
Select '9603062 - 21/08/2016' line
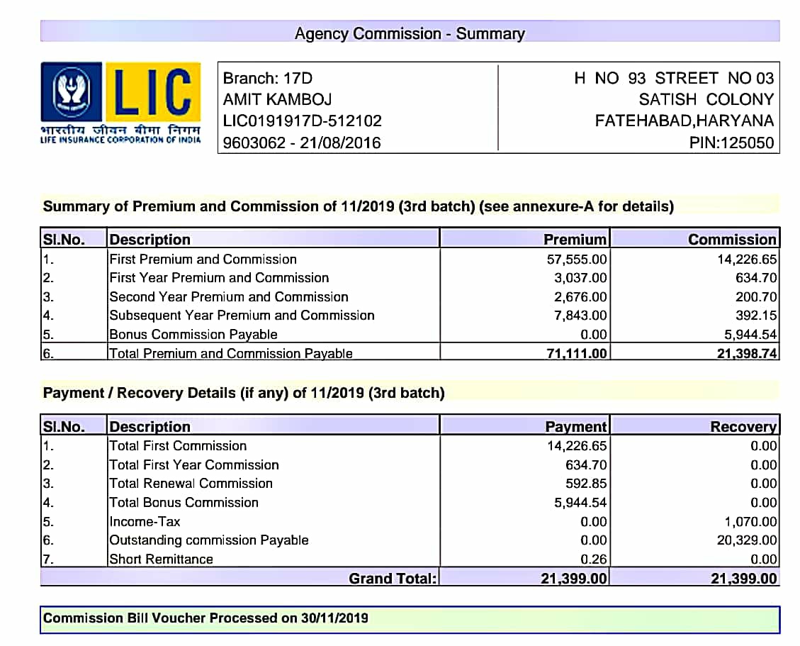point(302,143)
